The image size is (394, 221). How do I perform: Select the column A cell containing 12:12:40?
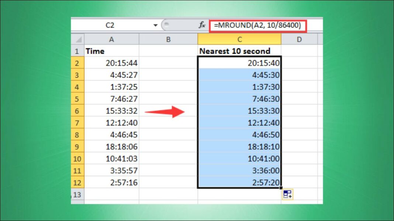111,123
